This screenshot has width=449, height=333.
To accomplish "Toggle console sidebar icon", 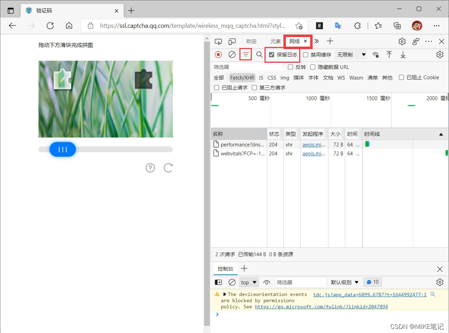I will click(218, 282).
